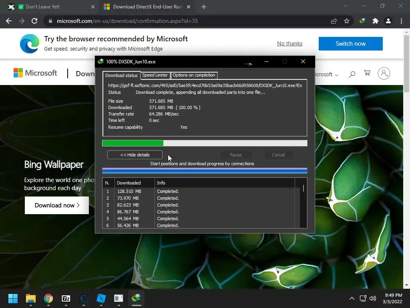Open File Explorer from the taskbar
The image size is (410, 308).
click(x=30, y=298)
